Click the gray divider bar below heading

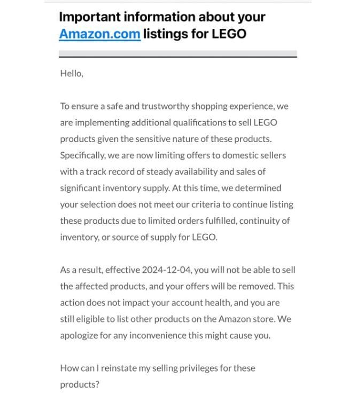click(178, 54)
